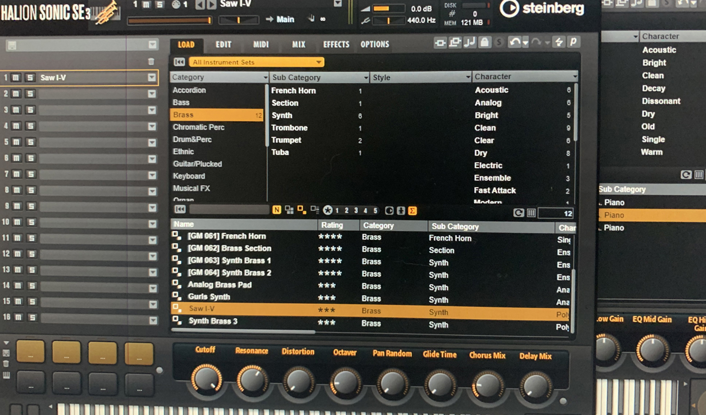Click the multi-program save disk icon
Image resolution: width=706 pixels, height=415 pixels.
pos(12,45)
